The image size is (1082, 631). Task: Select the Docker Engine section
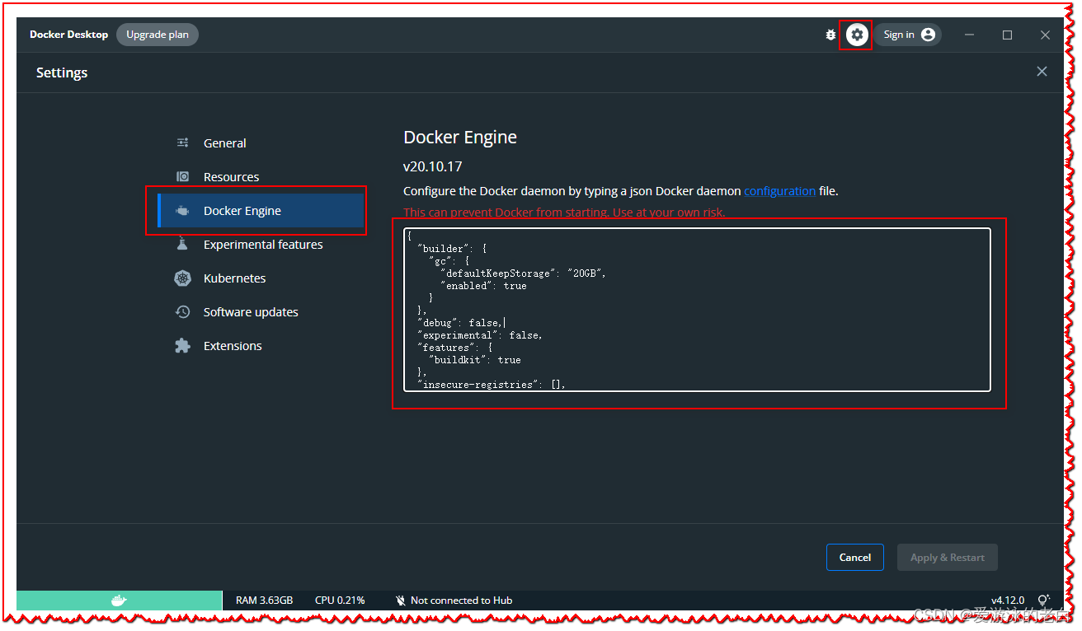(x=261, y=211)
